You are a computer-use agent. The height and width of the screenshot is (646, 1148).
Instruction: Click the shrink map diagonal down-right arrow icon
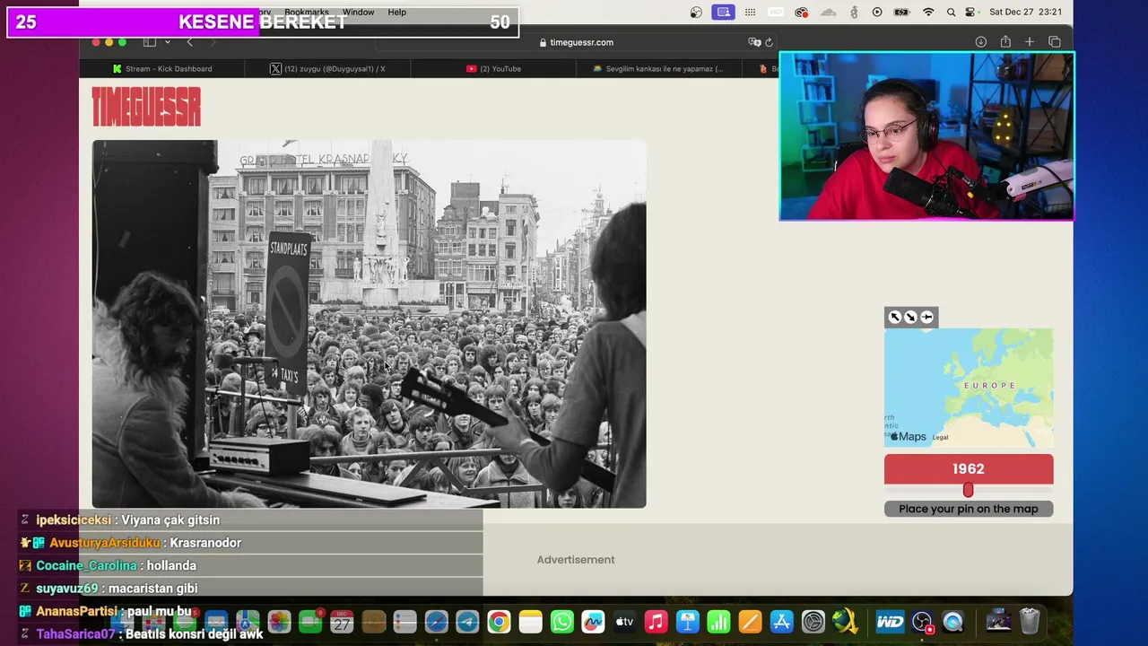pos(910,317)
